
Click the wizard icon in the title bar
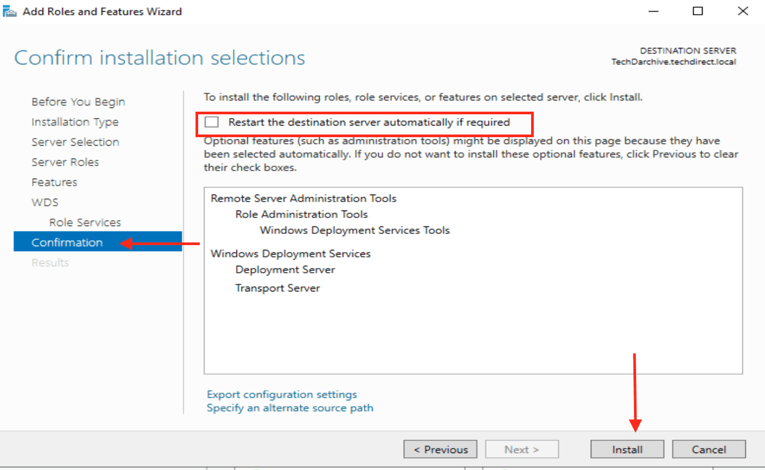[x=10, y=11]
